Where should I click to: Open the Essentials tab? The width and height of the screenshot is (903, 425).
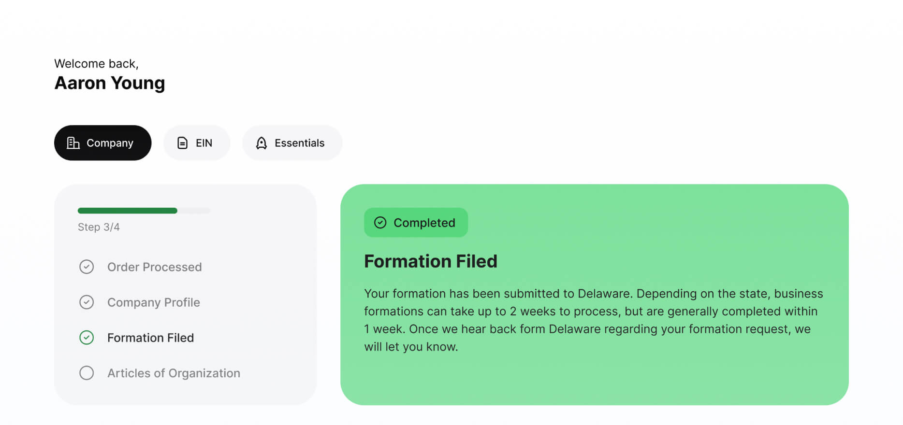(x=292, y=143)
